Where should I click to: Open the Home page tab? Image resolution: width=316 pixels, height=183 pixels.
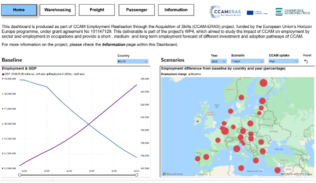coord(19,10)
